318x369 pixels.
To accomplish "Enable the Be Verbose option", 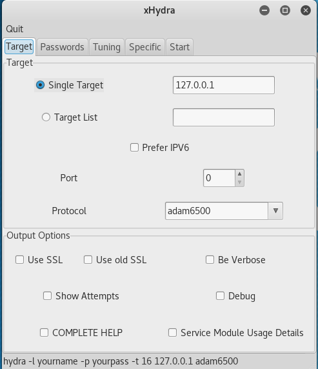I will coord(210,260).
